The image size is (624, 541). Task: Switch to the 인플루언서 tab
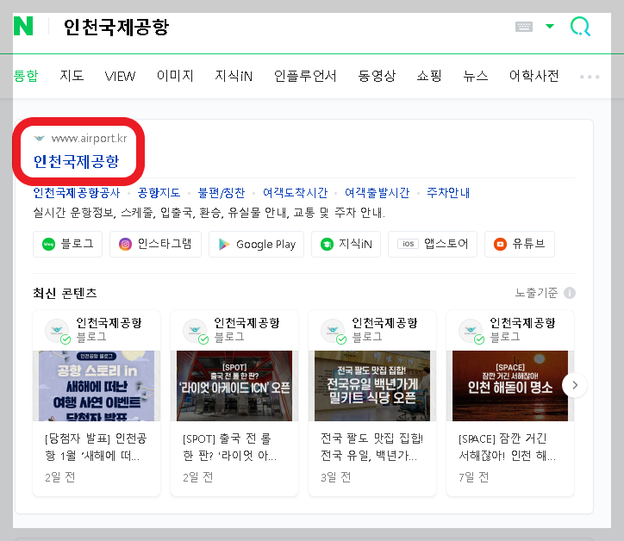[x=305, y=76]
